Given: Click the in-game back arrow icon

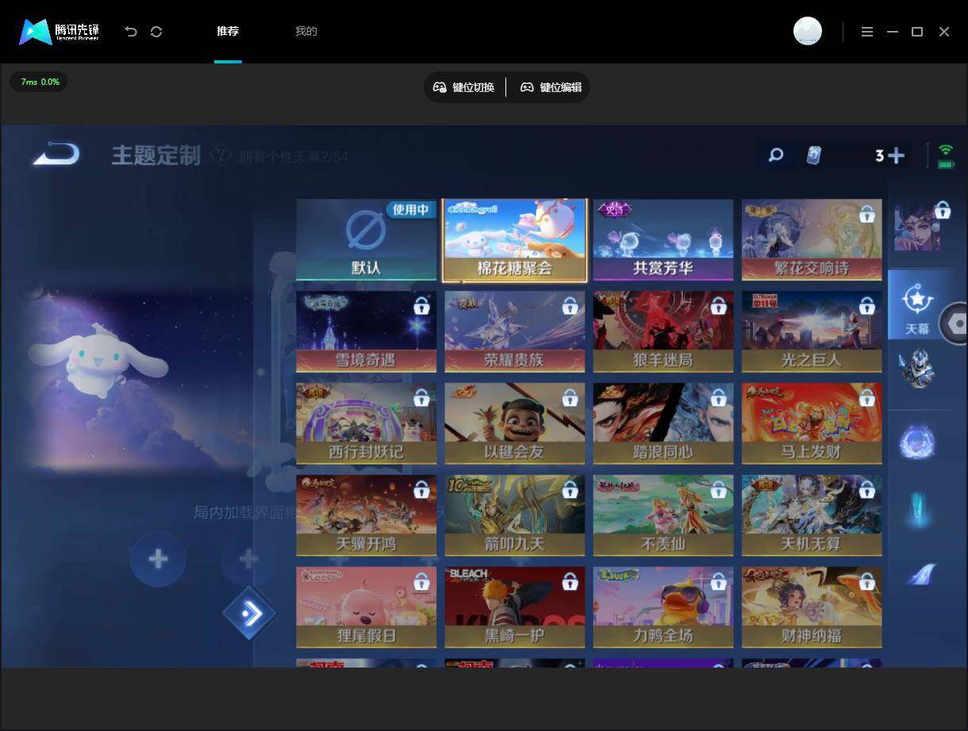Looking at the screenshot, I should pos(56,154).
